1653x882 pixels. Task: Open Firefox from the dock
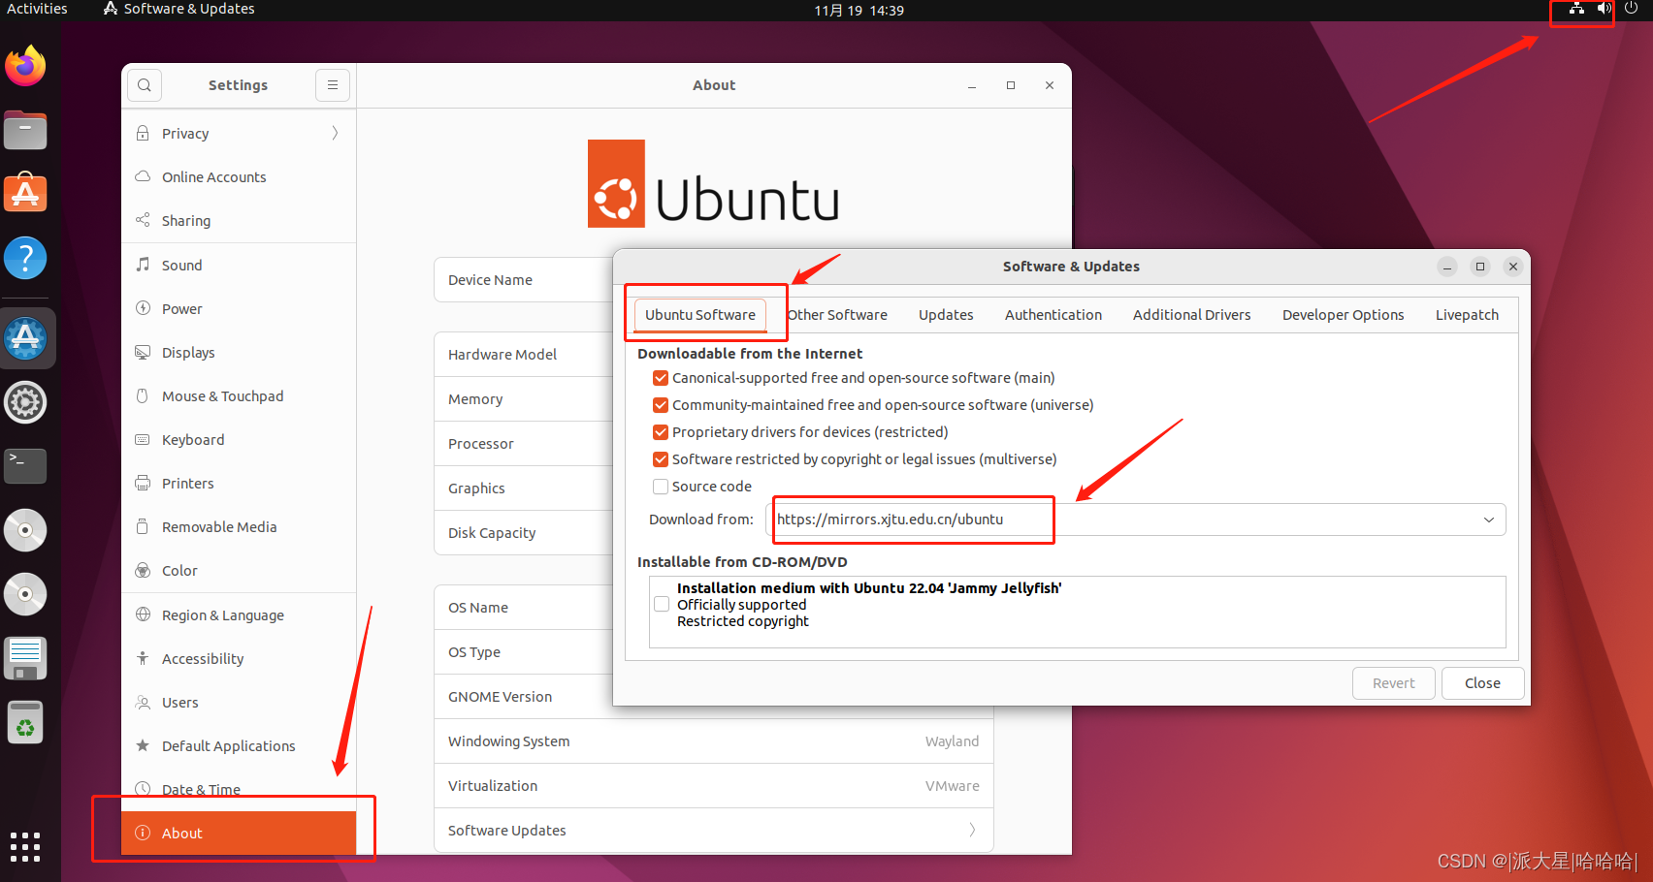(26, 66)
